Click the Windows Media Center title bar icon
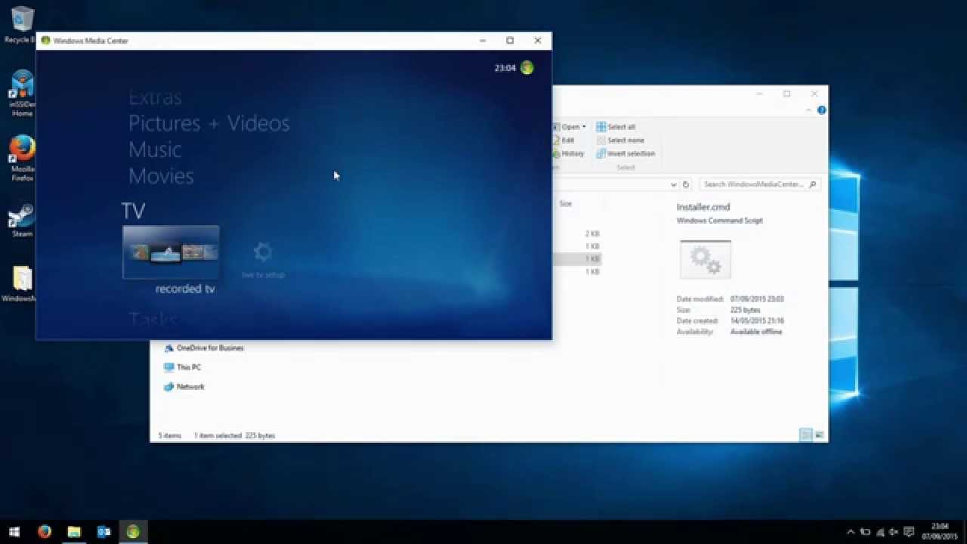 pos(45,41)
